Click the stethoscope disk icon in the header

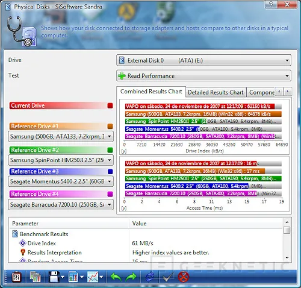click(22, 31)
